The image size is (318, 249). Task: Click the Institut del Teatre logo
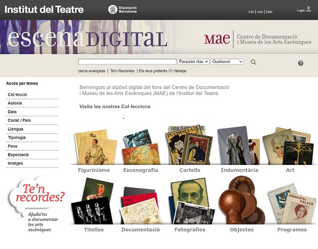[x=44, y=10]
